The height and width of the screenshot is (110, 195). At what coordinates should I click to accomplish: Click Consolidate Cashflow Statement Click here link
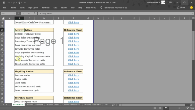[73, 22]
